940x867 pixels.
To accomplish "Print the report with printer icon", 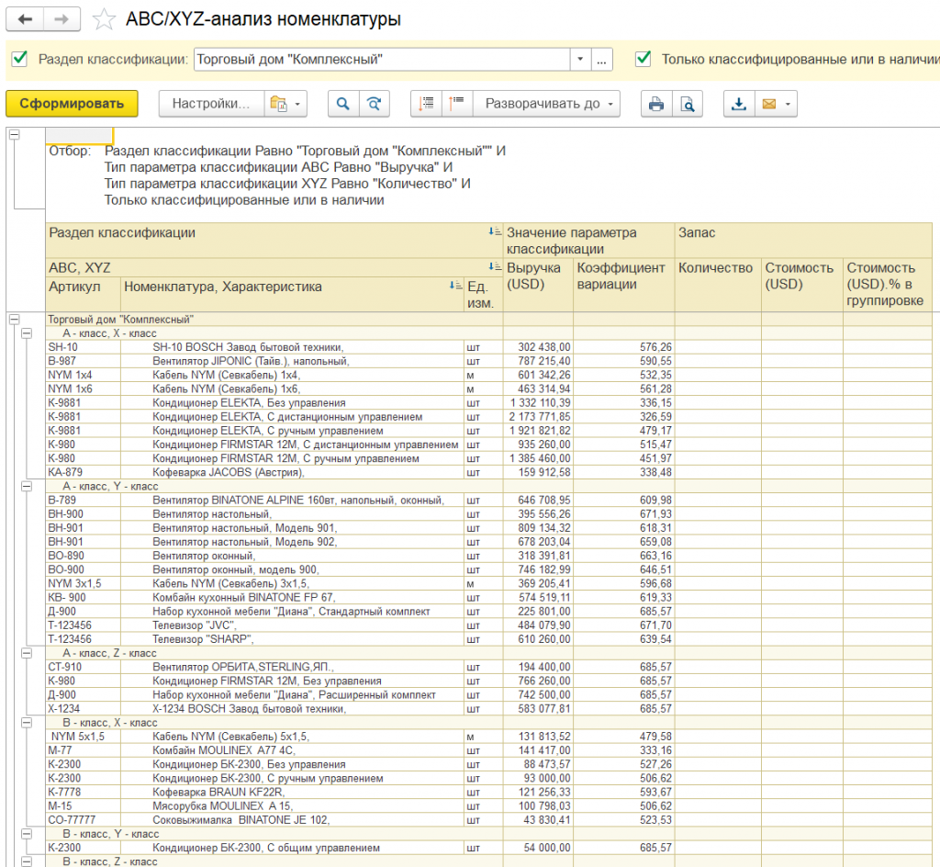I will point(656,104).
